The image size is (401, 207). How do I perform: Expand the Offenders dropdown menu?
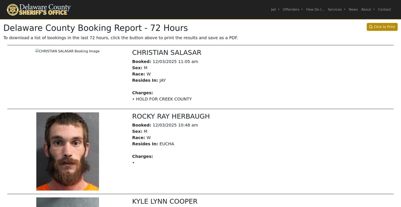coord(293,9)
